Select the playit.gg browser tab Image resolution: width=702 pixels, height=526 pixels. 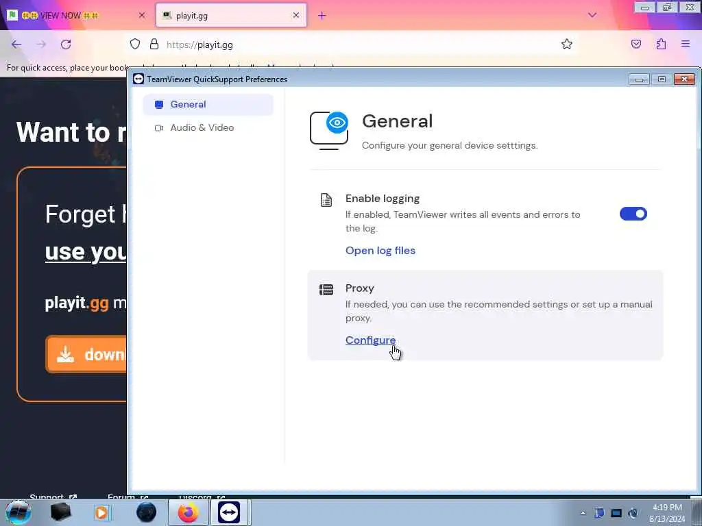(231, 15)
